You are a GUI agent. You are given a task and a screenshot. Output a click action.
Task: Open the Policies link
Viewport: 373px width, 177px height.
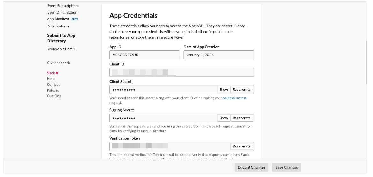[x=53, y=90]
